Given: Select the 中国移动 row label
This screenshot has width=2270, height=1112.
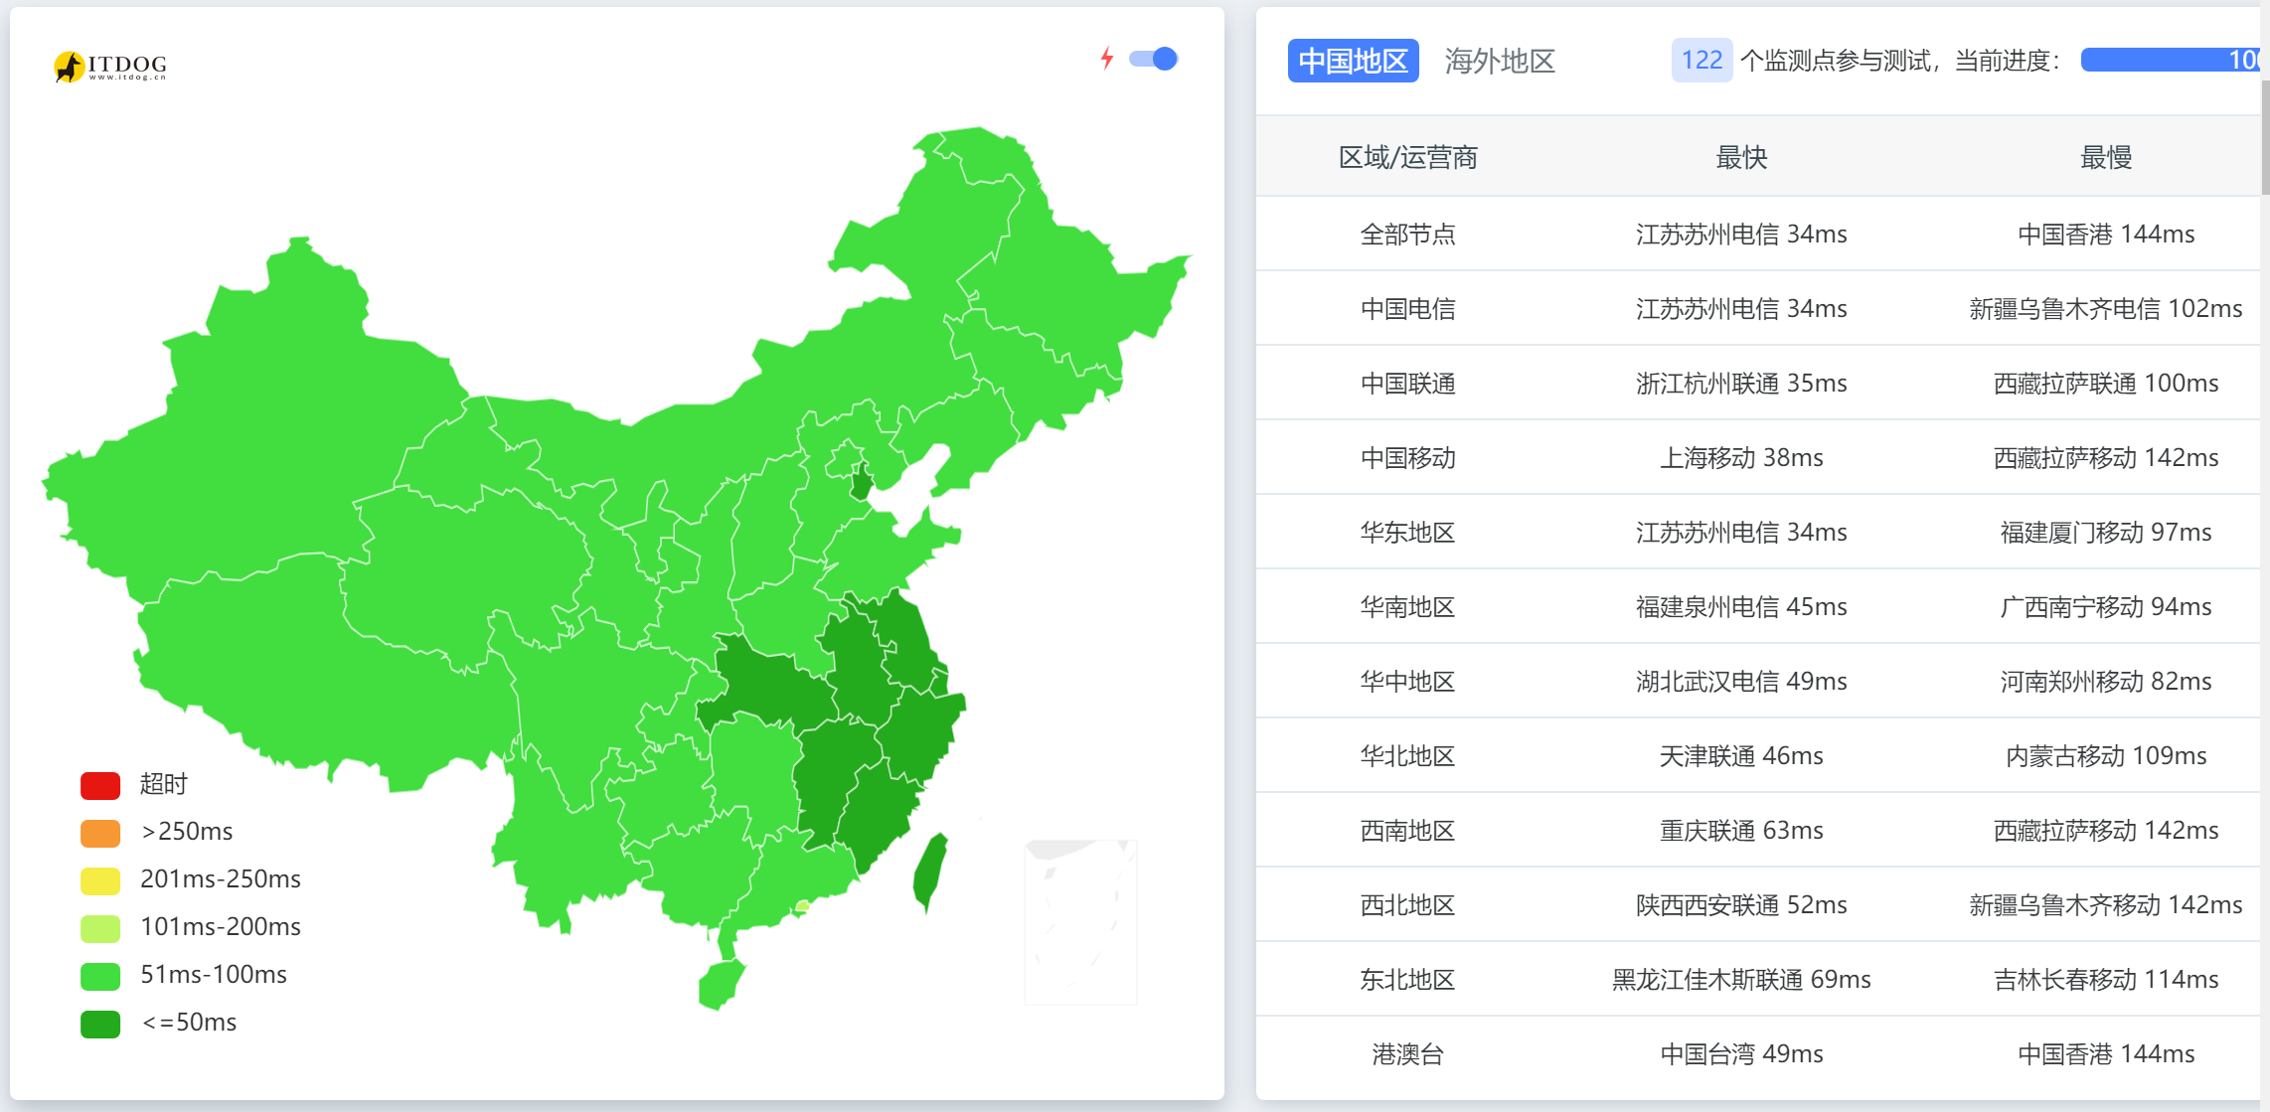Looking at the screenshot, I should coord(1407,457).
